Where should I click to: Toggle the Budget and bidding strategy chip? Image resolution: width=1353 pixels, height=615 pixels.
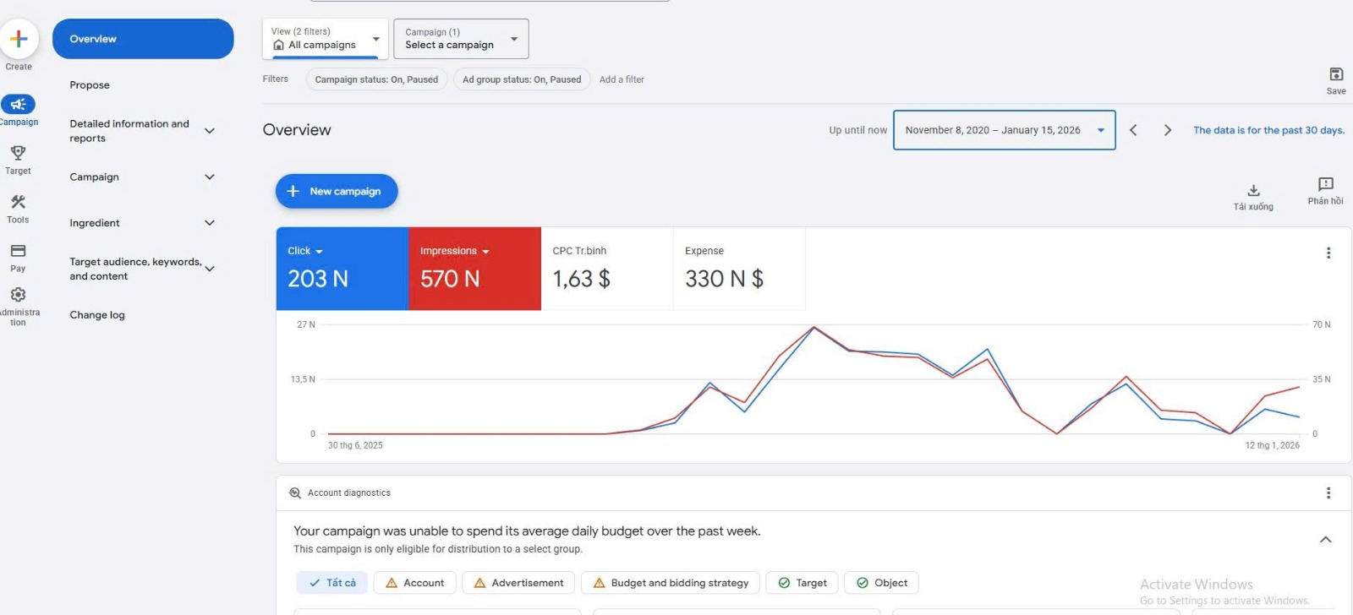tap(670, 583)
